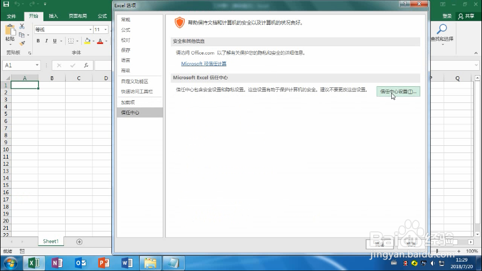Open the Windows Start menu

tap(11, 263)
